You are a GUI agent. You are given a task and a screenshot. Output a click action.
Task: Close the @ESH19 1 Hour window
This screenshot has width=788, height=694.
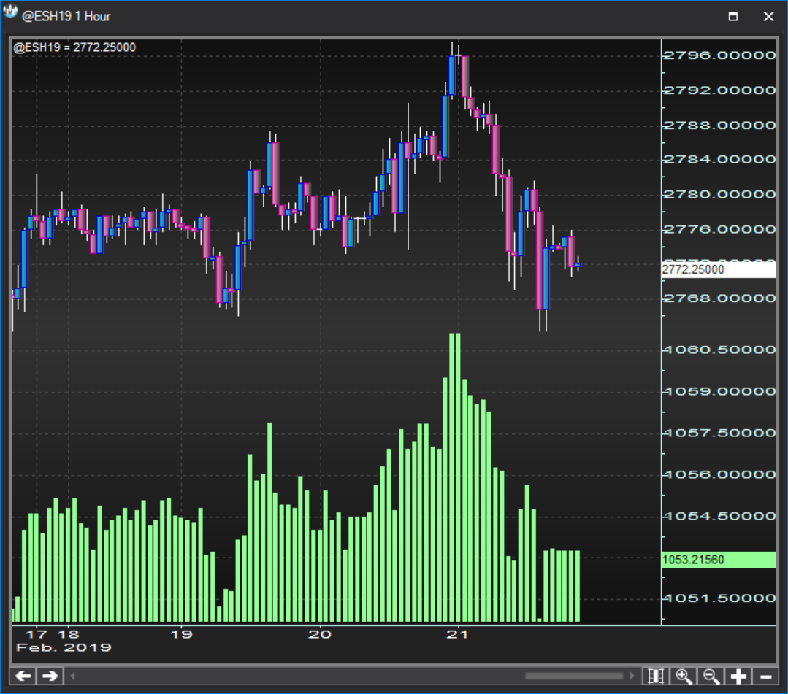click(x=768, y=17)
